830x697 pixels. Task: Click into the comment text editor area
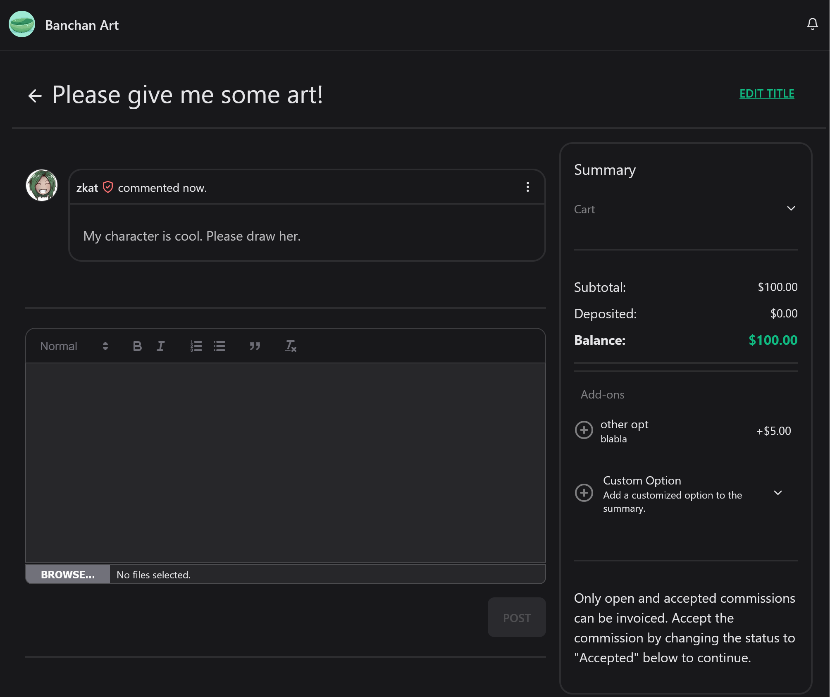pos(285,462)
